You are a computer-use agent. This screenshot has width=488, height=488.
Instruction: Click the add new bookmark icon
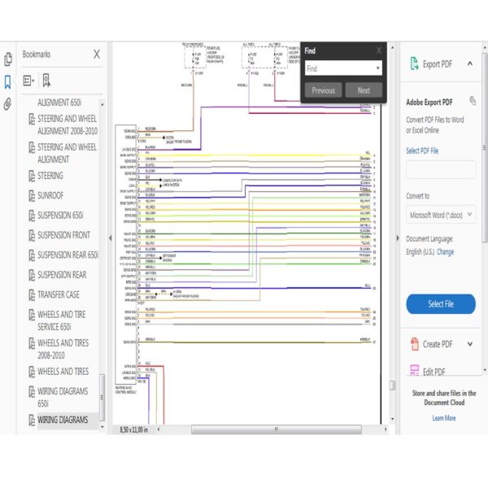click(x=46, y=81)
